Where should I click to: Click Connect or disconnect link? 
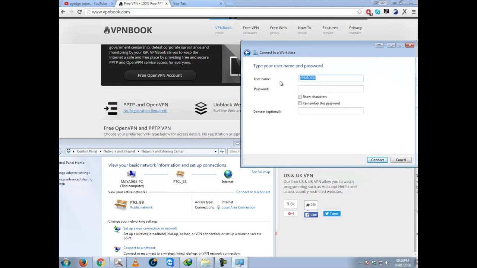click(253, 192)
